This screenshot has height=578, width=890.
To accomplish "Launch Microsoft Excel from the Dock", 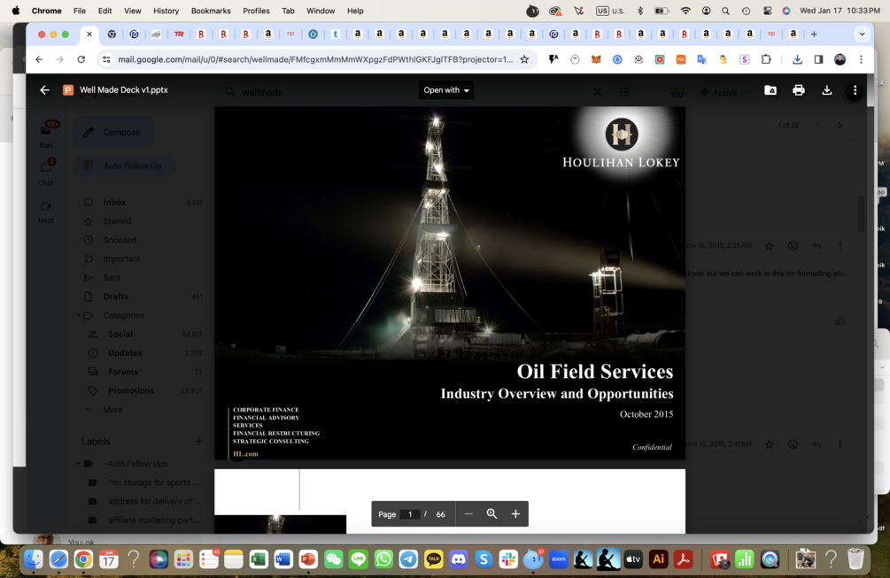I will click(x=259, y=559).
